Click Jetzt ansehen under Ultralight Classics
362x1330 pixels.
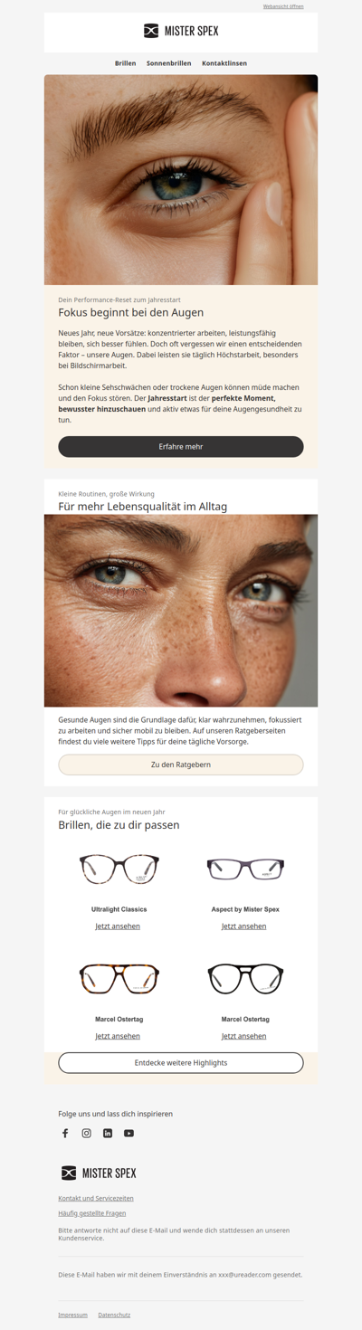click(x=118, y=926)
